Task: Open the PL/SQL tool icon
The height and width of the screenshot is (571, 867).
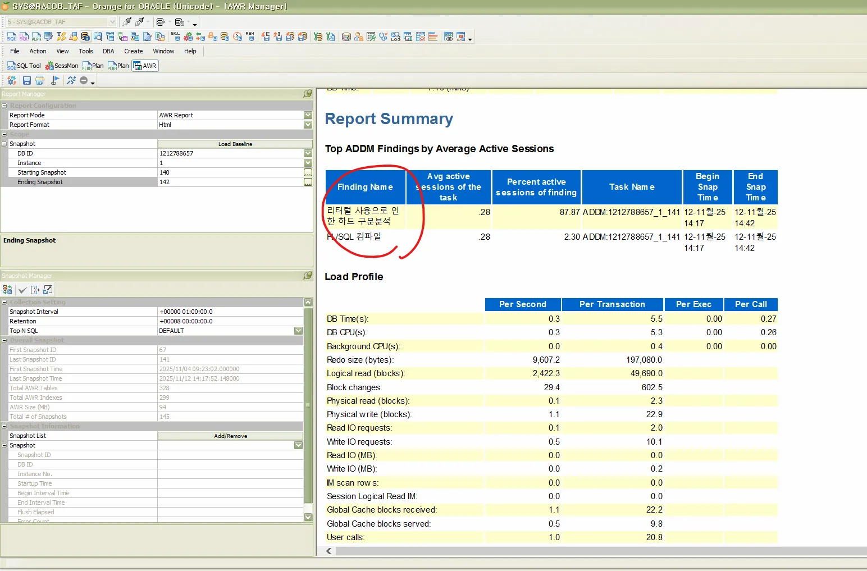Action: click(x=24, y=36)
